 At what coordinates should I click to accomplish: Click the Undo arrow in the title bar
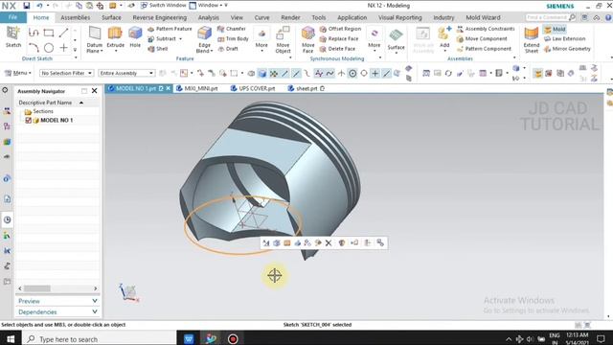pyautogui.click(x=39, y=6)
